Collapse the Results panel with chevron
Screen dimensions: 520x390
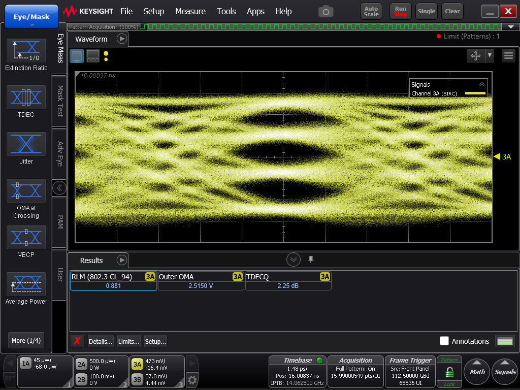point(294,260)
